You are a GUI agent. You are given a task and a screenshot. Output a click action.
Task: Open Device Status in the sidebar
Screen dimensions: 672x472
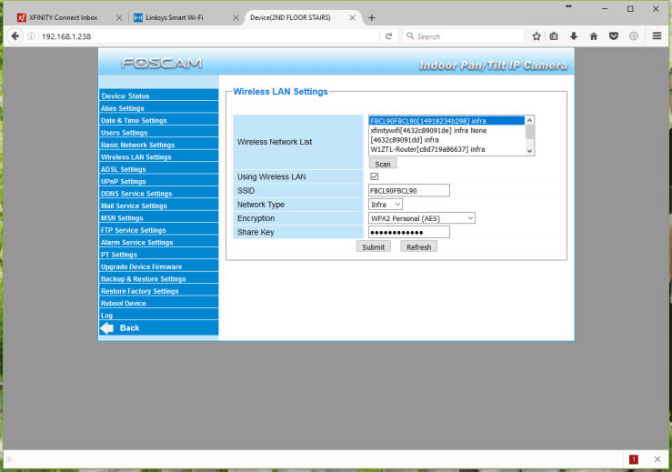coord(125,95)
